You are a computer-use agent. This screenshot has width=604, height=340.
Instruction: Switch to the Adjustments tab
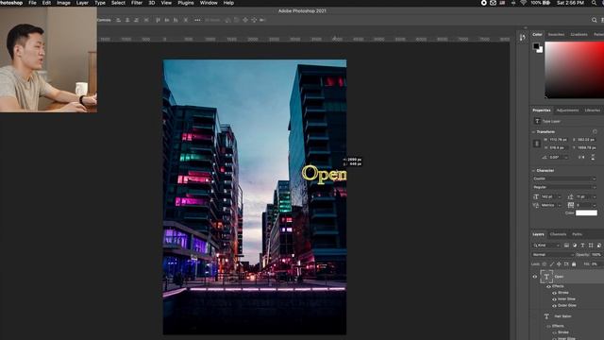click(x=567, y=110)
